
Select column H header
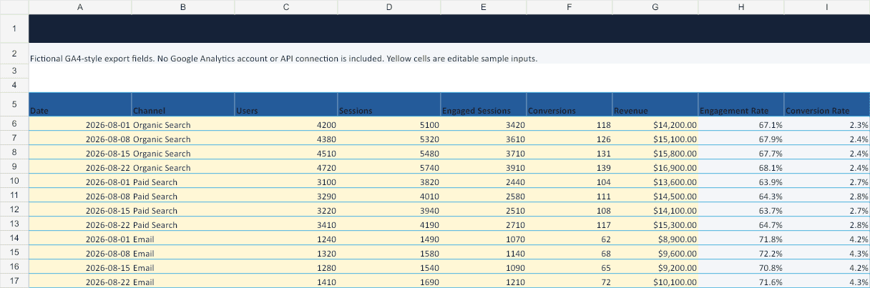point(741,6)
